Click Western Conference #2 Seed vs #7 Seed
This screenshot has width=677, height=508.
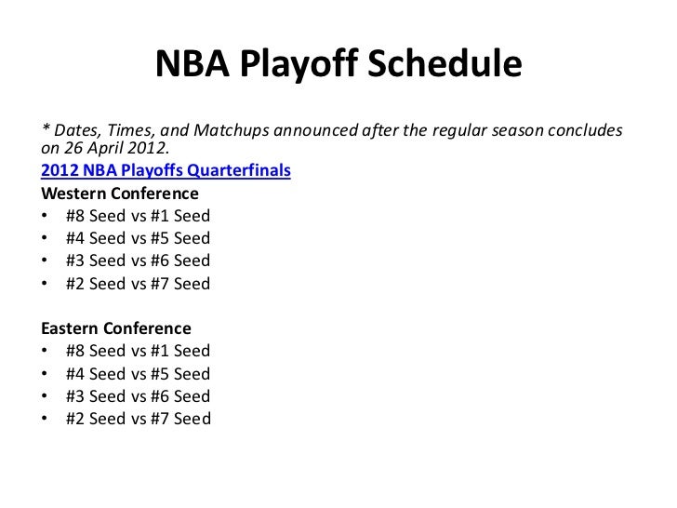pyautogui.click(x=139, y=284)
